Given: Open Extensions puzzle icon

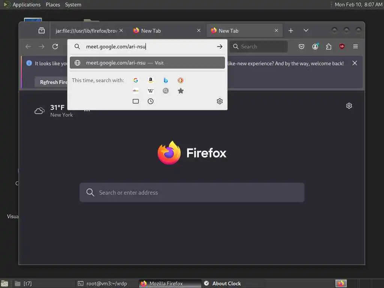Looking at the screenshot, I should [328, 46].
